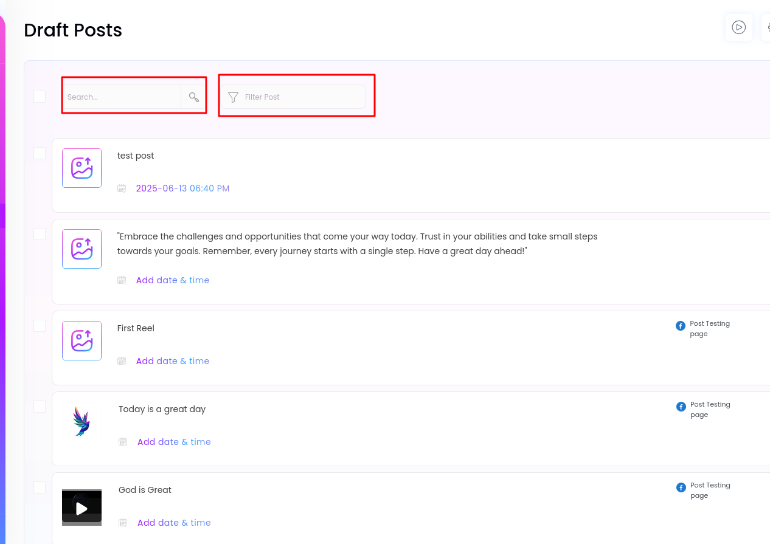
Task: Check the First Reel checkbox
Action: pos(40,326)
